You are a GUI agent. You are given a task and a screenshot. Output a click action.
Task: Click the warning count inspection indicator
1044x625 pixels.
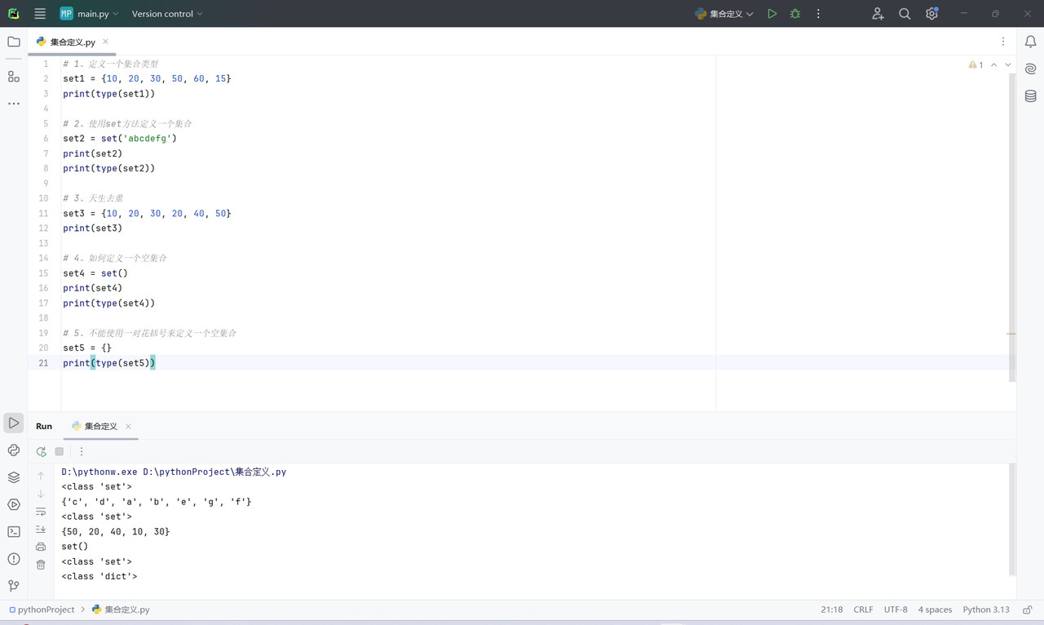coord(976,64)
